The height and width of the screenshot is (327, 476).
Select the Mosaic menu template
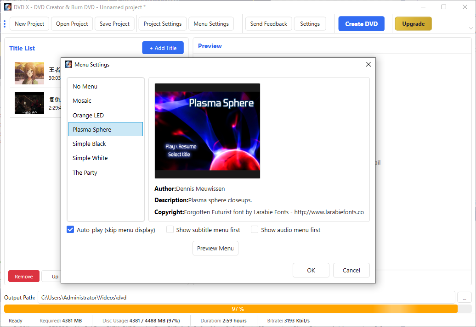click(106, 100)
